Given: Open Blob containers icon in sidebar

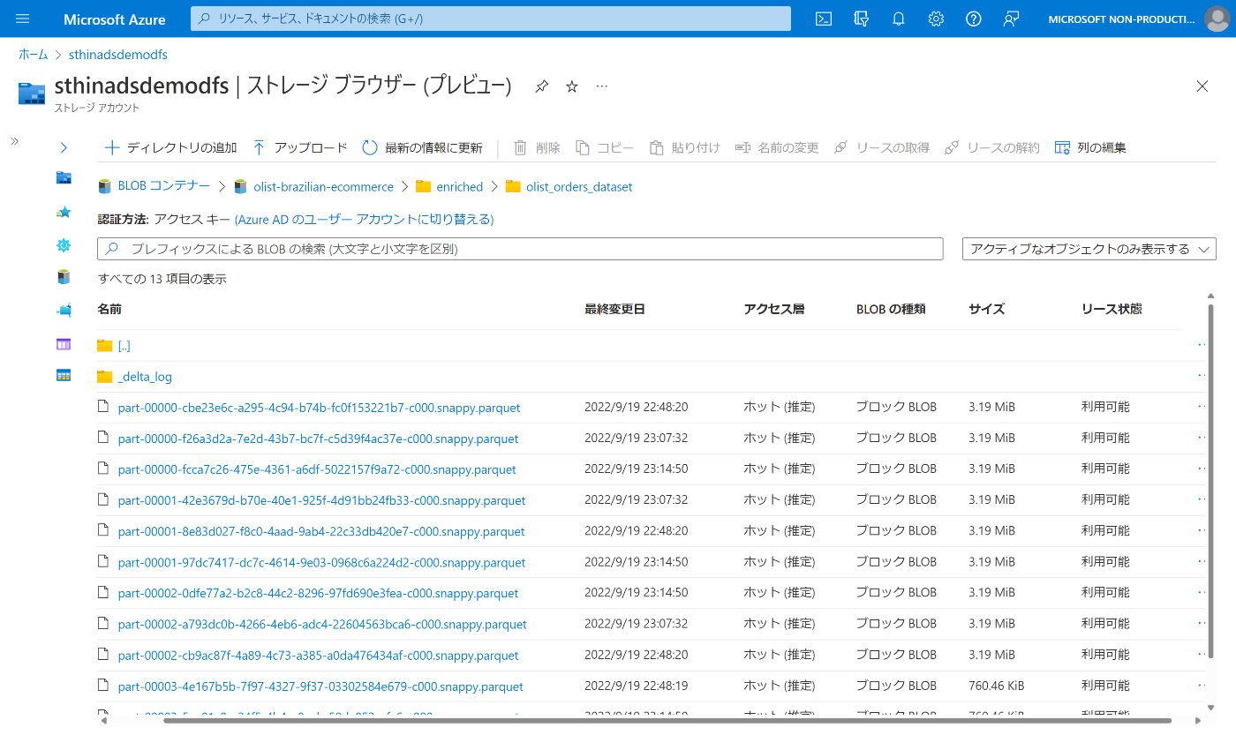Looking at the screenshot, I should (64, 277).
